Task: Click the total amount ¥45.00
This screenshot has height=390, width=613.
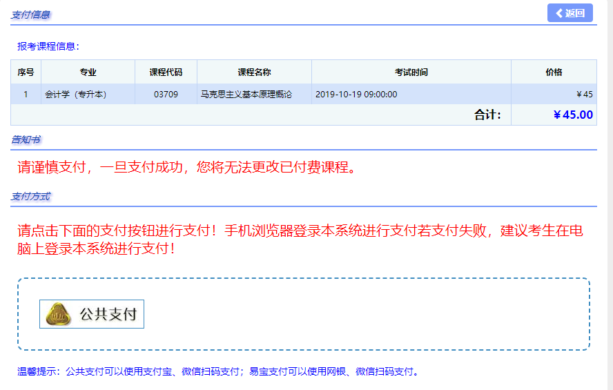Action: pos(573,115)
